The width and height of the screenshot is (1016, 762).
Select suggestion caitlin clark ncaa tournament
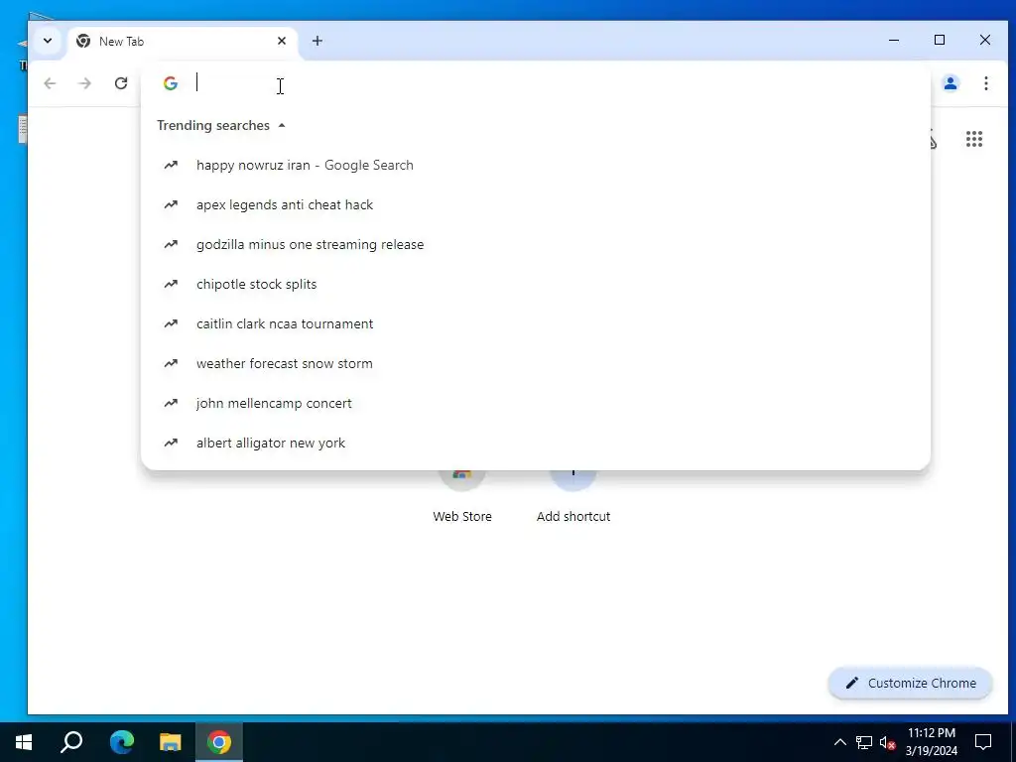535,324
